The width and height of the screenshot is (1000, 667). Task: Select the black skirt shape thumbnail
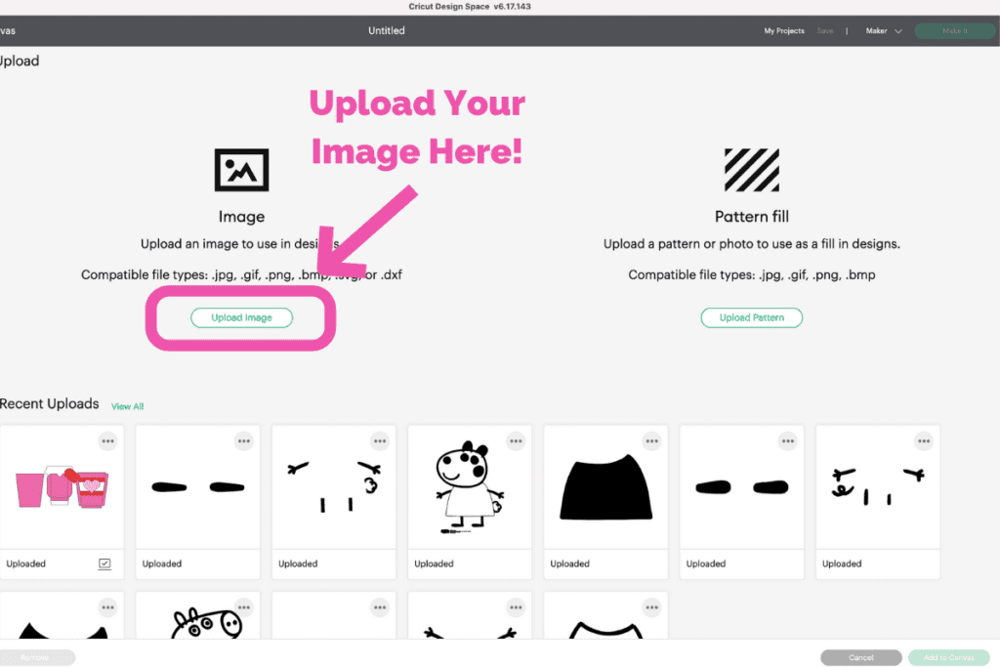coord(605,488)
